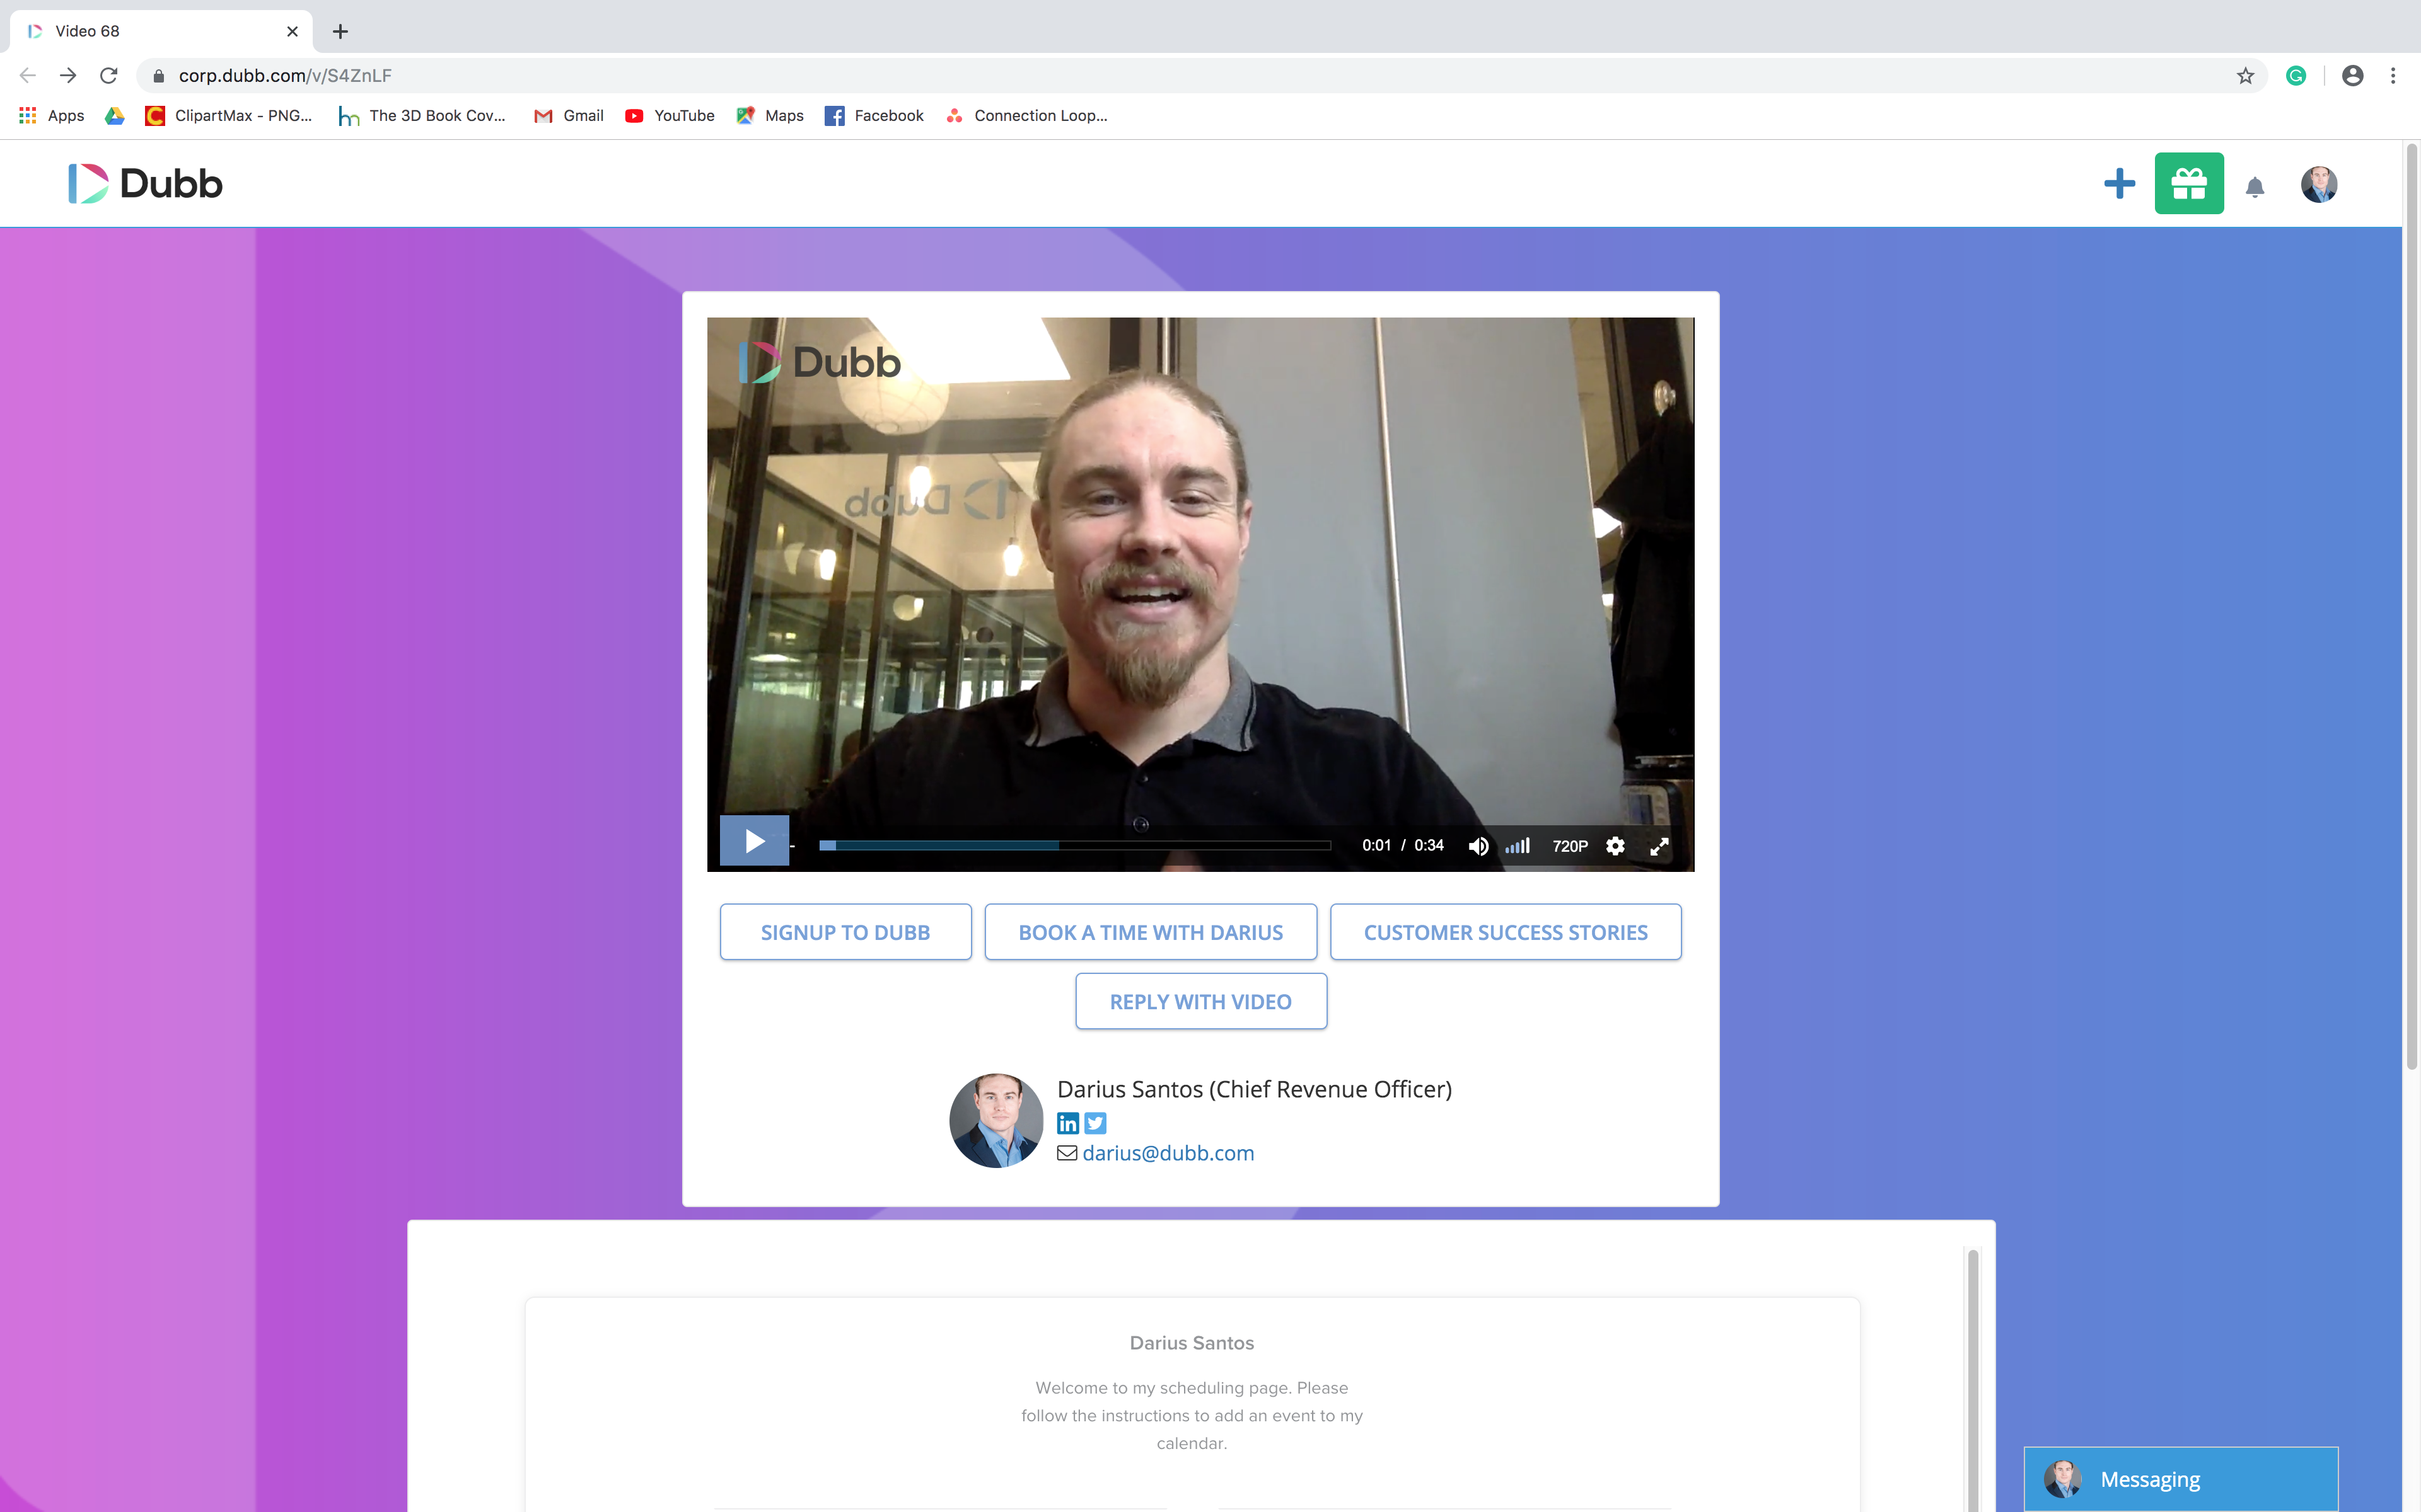The image size is (2421, 1512).
Task: Click the green gift icon button
Action: pos(2189,183)
